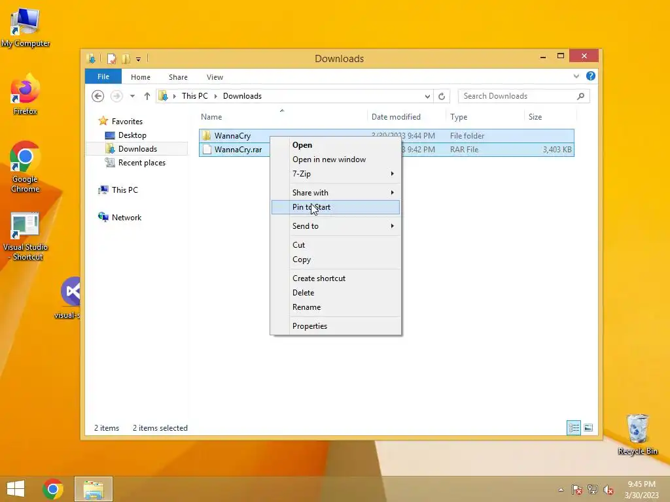
Task: Open the File tab
Action: point(103,76)
